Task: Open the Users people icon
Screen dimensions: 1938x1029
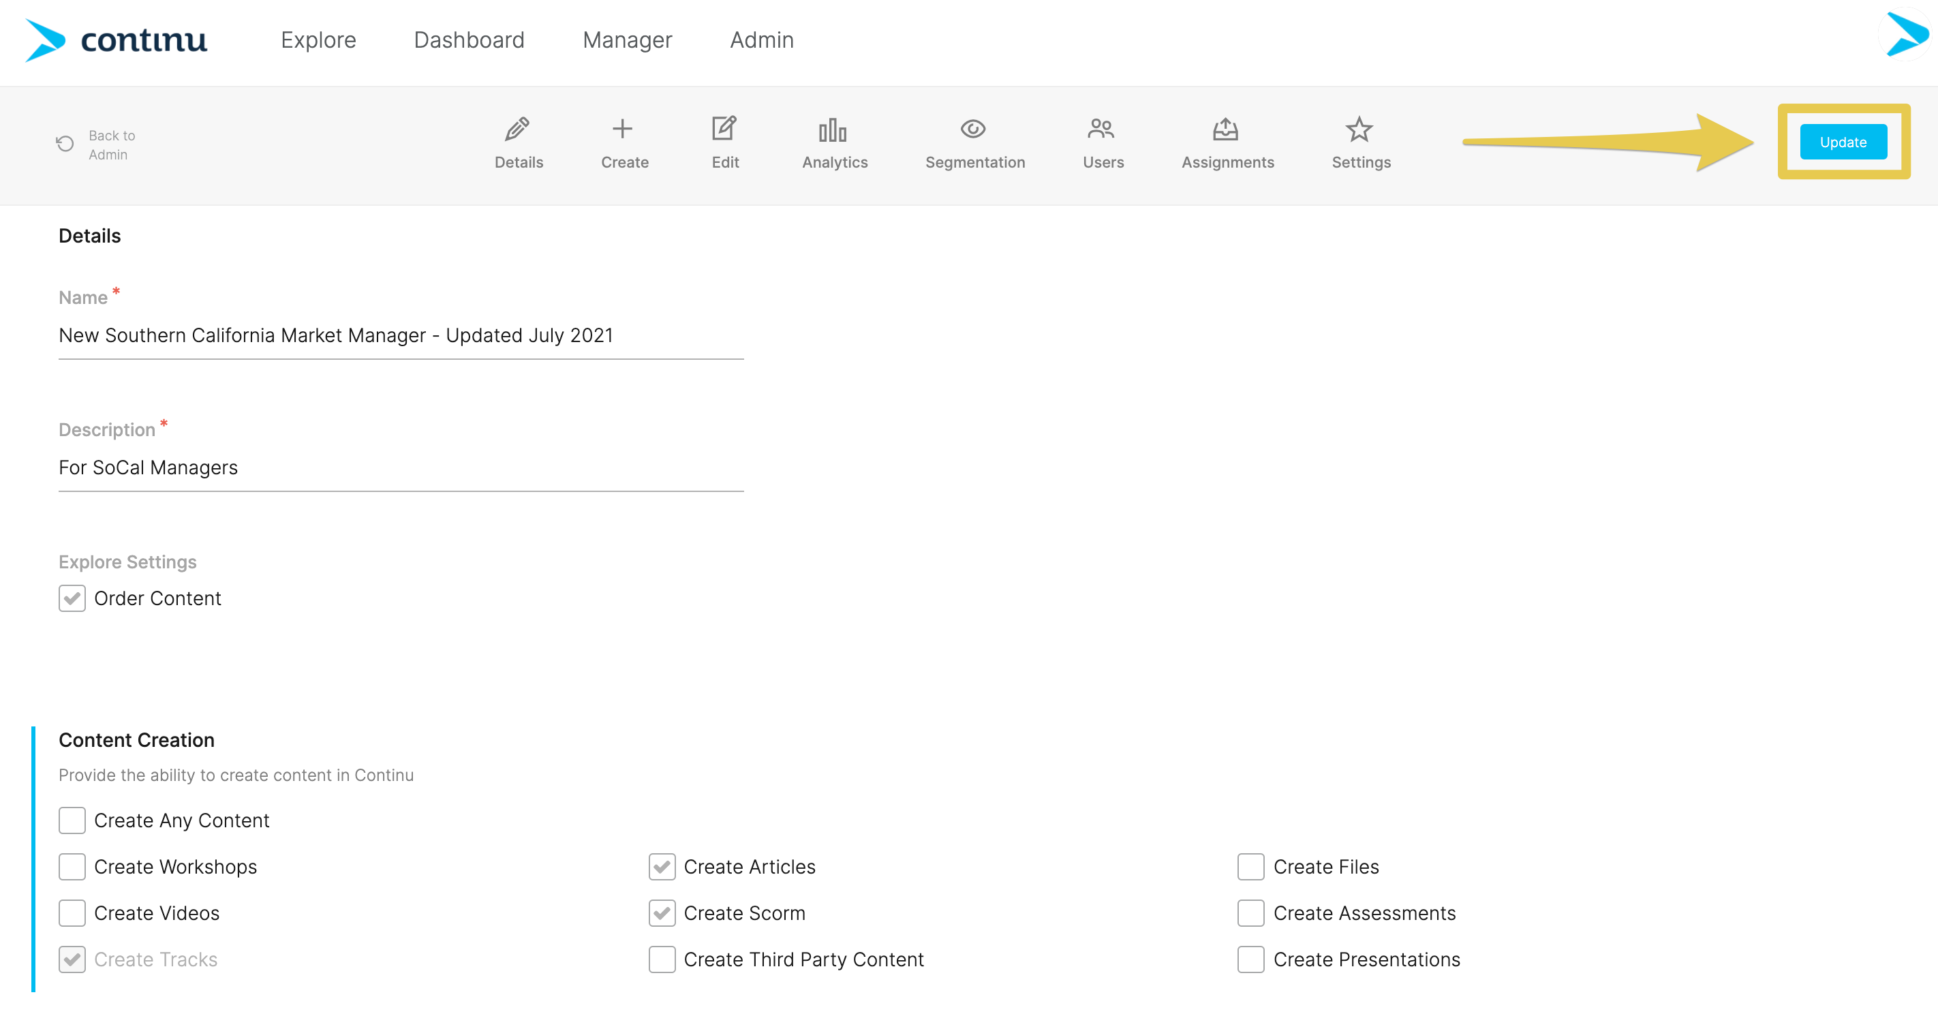Action: click(1101, 129)
